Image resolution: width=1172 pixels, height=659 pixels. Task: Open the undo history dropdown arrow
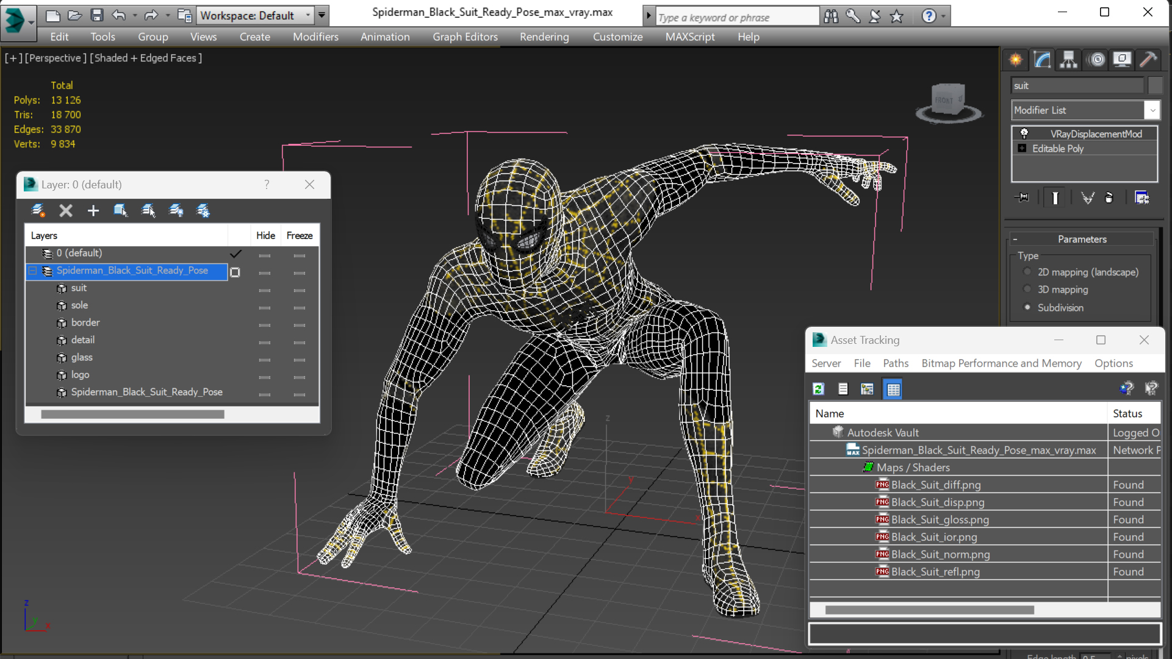(x=134, y=15)
